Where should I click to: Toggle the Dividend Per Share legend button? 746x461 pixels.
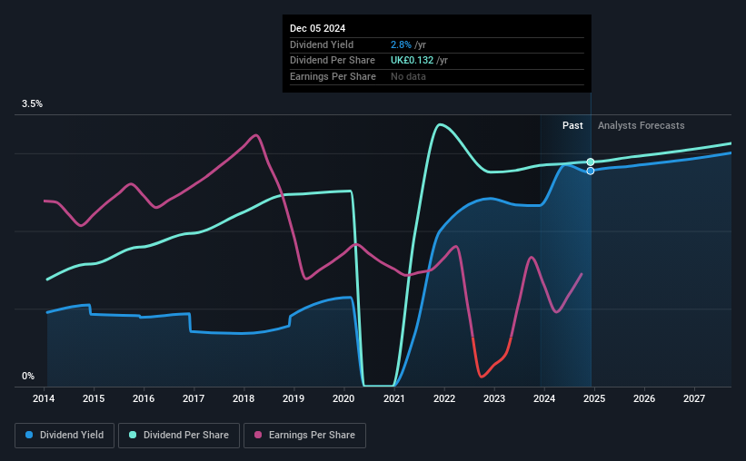(x=179, y=436)
